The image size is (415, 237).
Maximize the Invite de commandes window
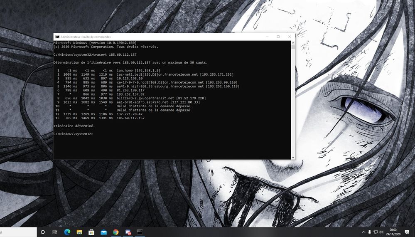(278, 37)
